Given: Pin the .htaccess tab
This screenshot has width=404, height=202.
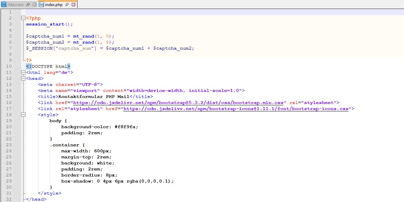Looking at the screenshot, I should [28, 4].
